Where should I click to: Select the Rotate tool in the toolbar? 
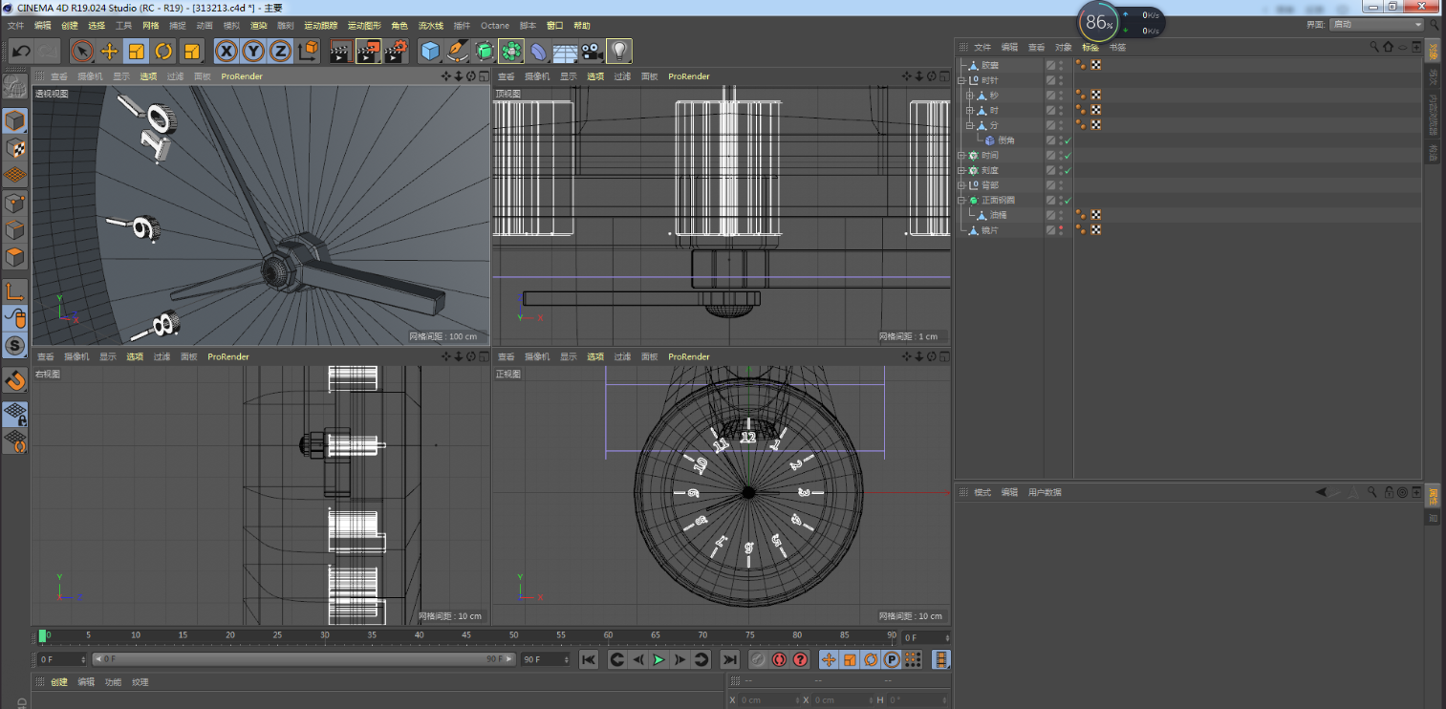[163, 51]
